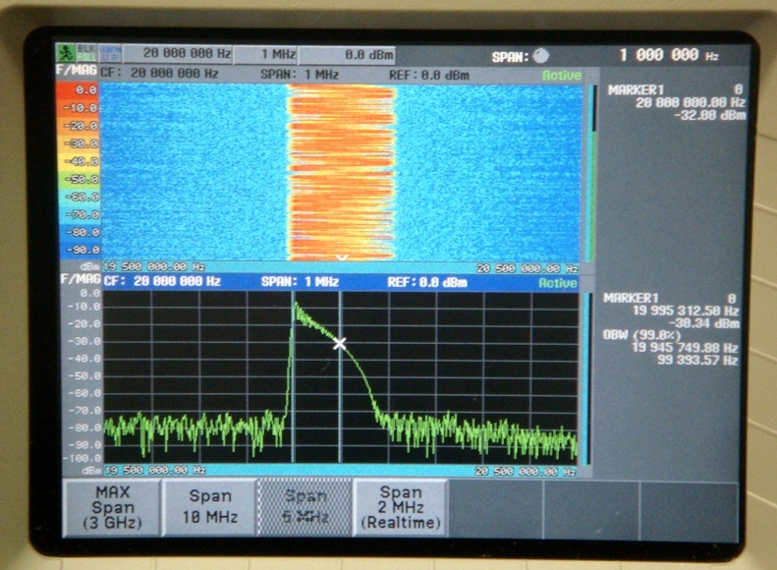Click the signal peak of the green trace
The width and height of the screenshot is (777, 570).
(x=296, y=304)
